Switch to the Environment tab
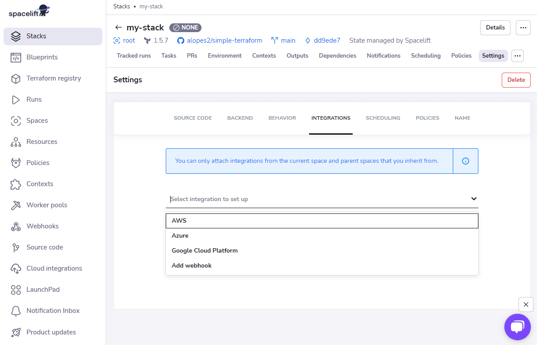This screenshot has width=537, height=345. coord(225,56)
